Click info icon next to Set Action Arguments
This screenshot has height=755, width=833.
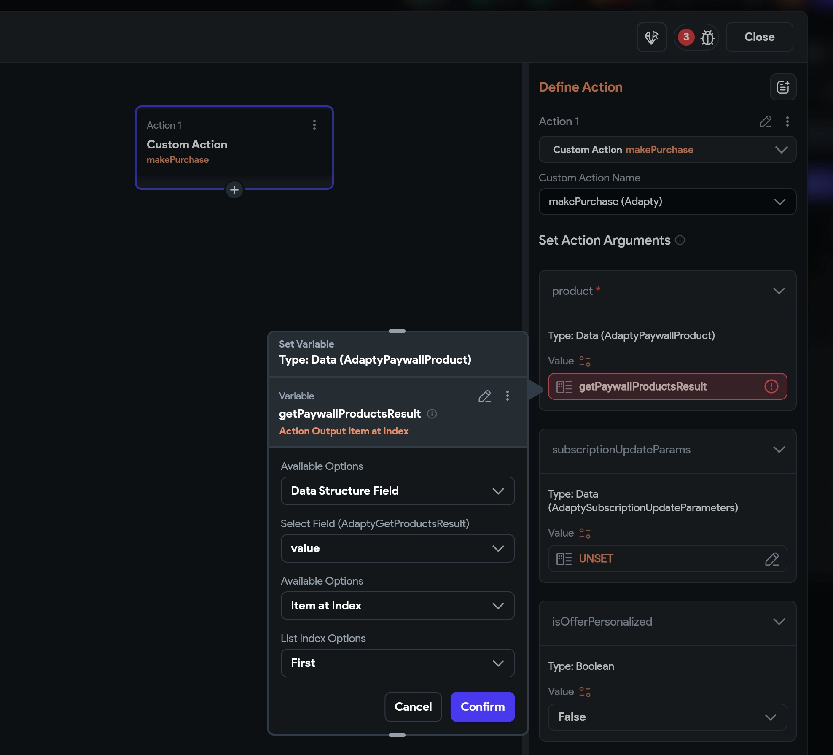point(680,240)
